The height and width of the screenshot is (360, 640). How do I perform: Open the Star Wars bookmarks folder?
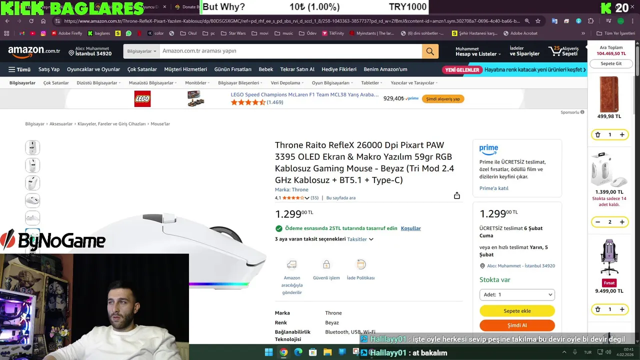point(233,33)
